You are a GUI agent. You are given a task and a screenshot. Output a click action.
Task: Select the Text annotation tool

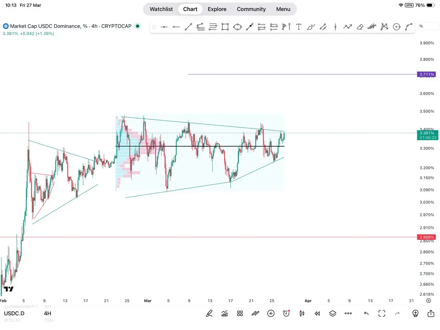coord(299,27)
